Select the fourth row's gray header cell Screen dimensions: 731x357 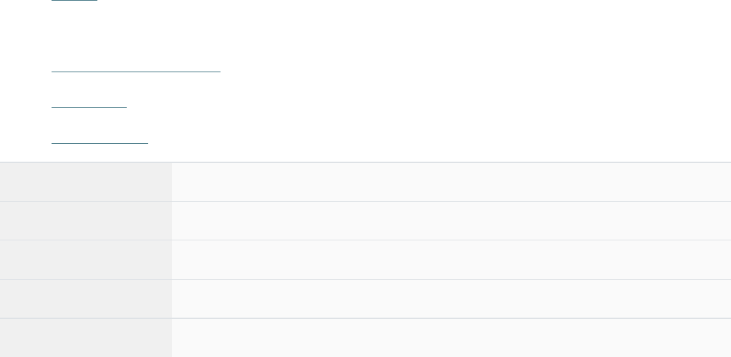point(85,298)
